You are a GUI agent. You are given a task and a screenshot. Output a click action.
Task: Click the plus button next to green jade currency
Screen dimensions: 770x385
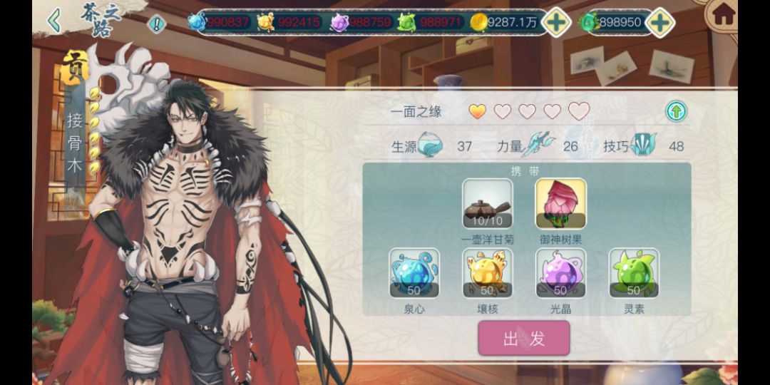pyautogui.click(x=660, y=23)
